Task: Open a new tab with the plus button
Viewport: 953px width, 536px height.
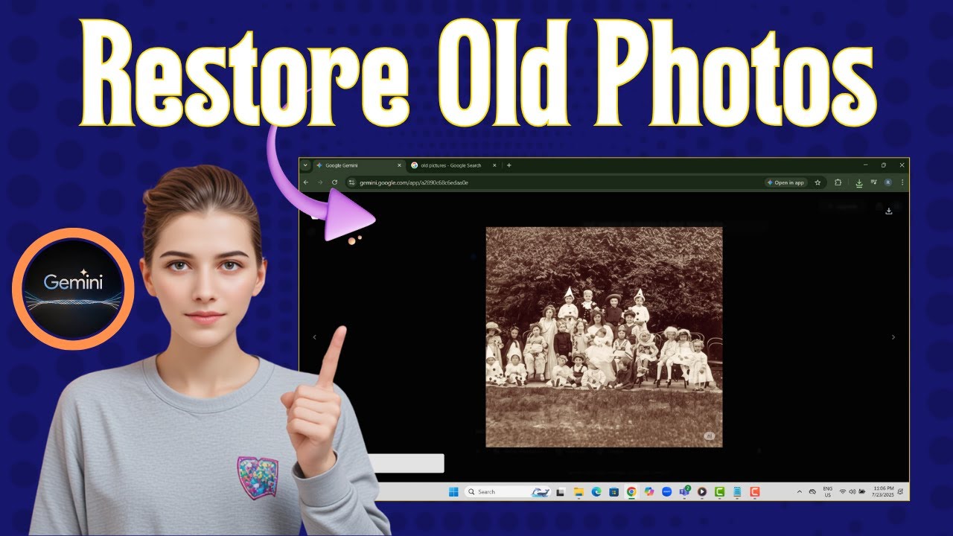Action: point(509,165)
